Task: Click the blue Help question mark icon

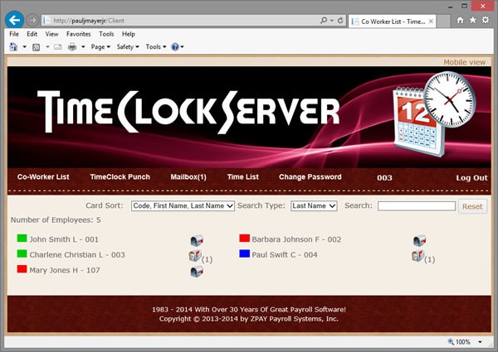Action: click(175, 47)
